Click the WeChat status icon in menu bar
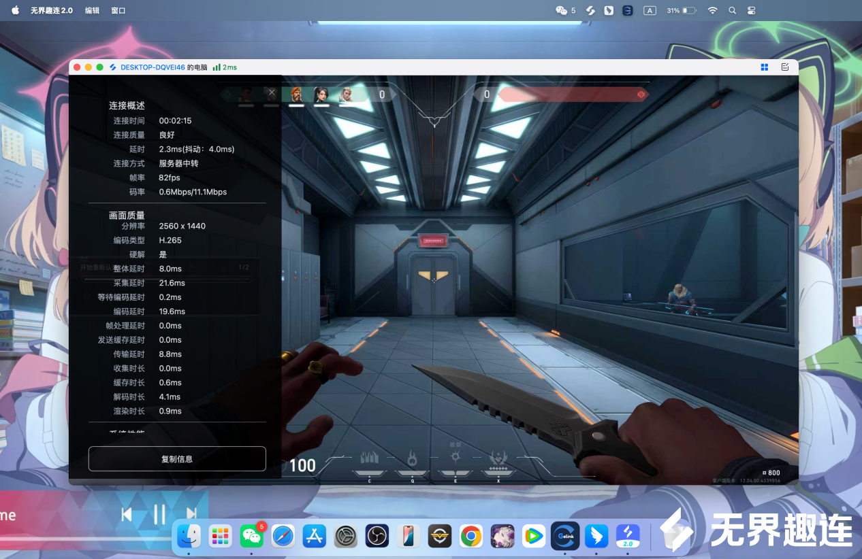 point(562,10)
